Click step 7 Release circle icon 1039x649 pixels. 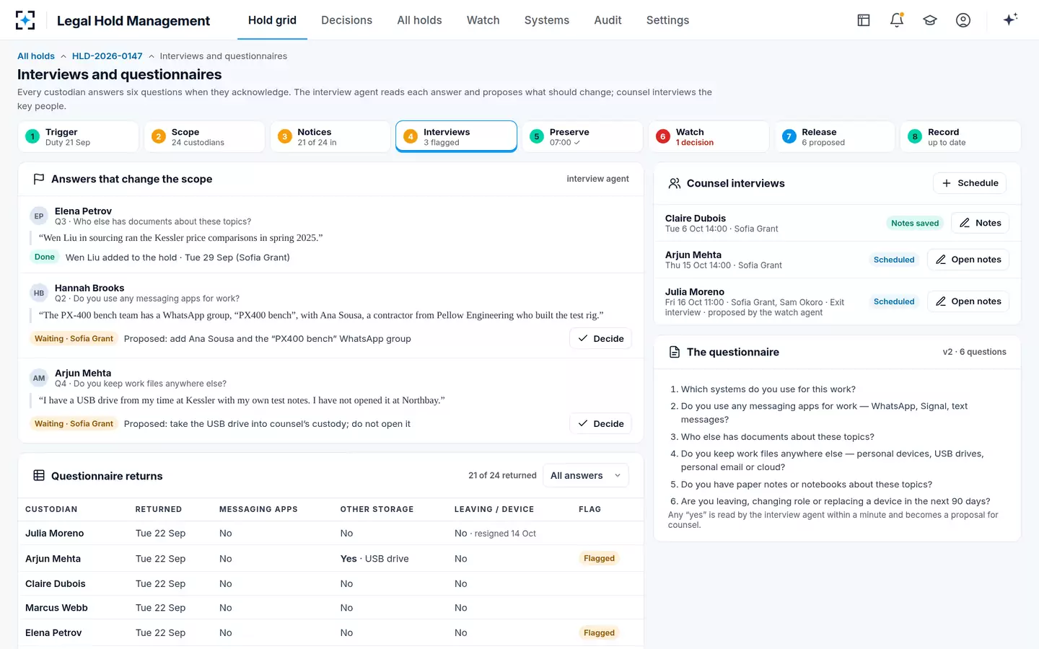[x=789, y=136]
